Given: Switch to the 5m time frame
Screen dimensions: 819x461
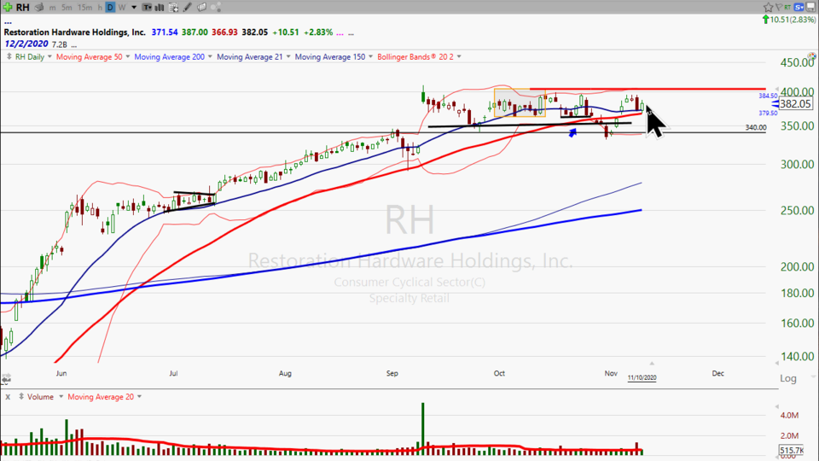Looking at the screenshot, I should pos(67,8).
